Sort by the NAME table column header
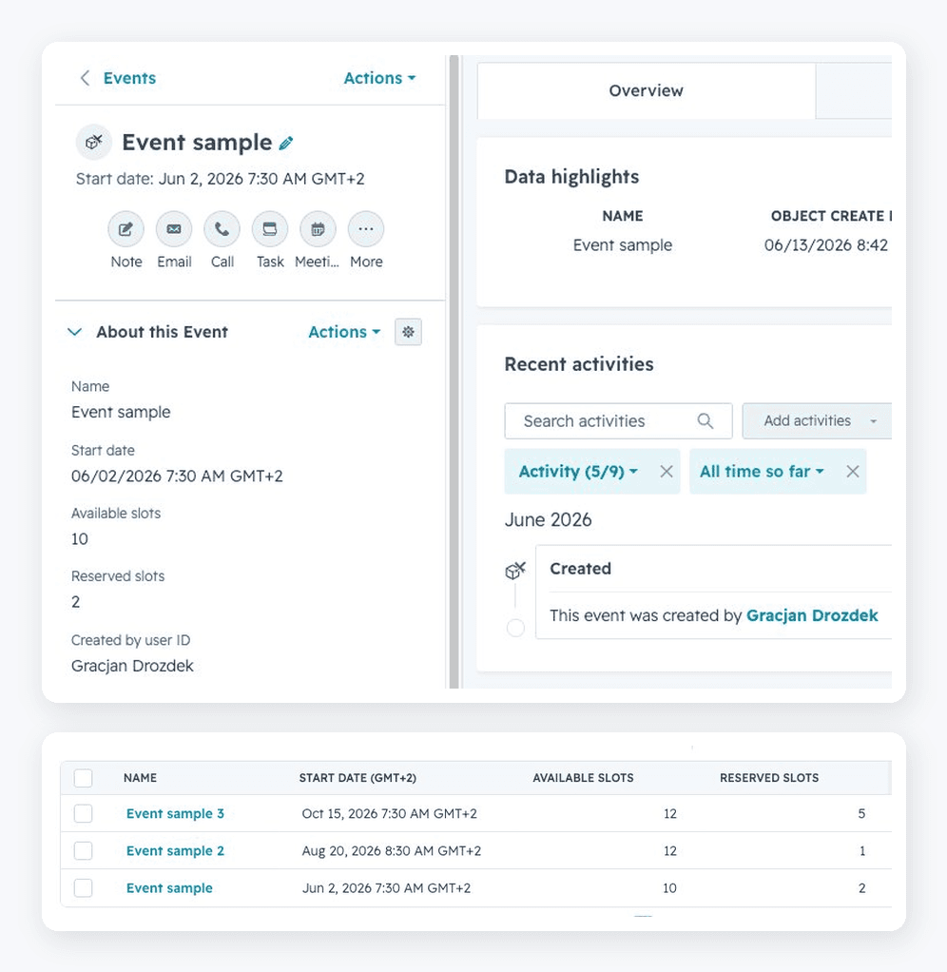 140,778
